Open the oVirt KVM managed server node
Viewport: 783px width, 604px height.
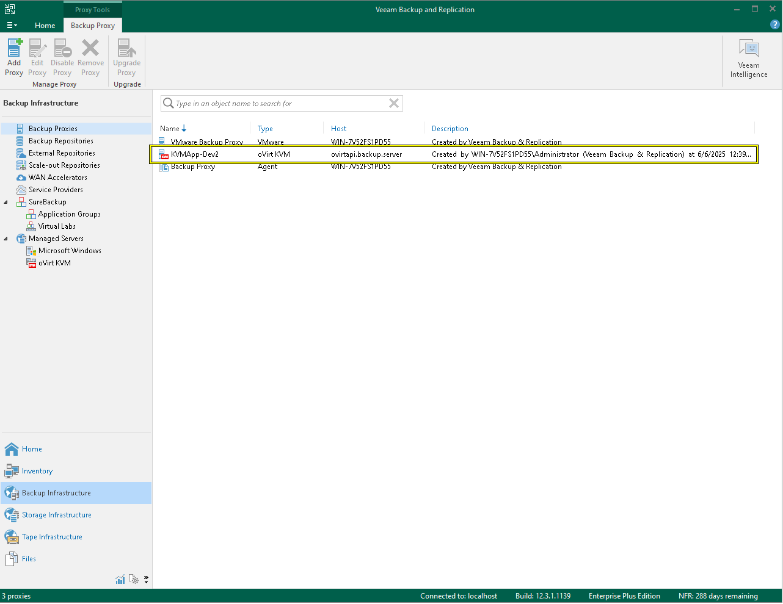click(x=54, y=263)
